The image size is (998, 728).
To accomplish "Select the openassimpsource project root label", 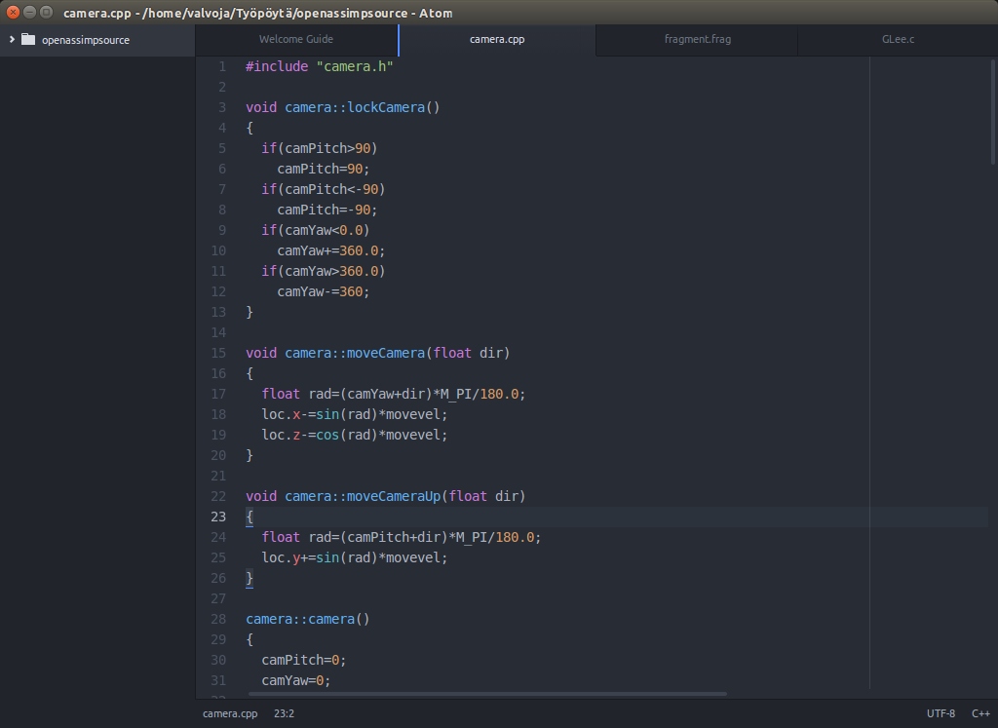I will (x=85, y=40).
